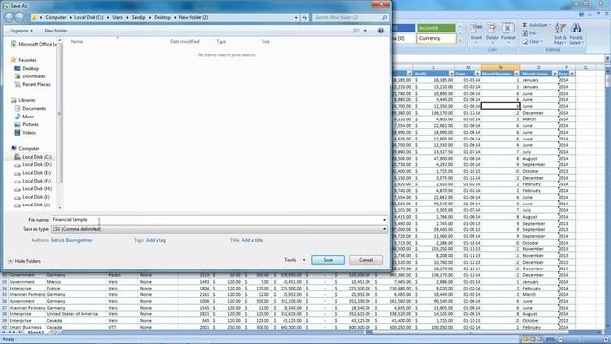Click the Sheet1 tab in Excel
The image size is (611, 344).
click(x=35, y=333)
